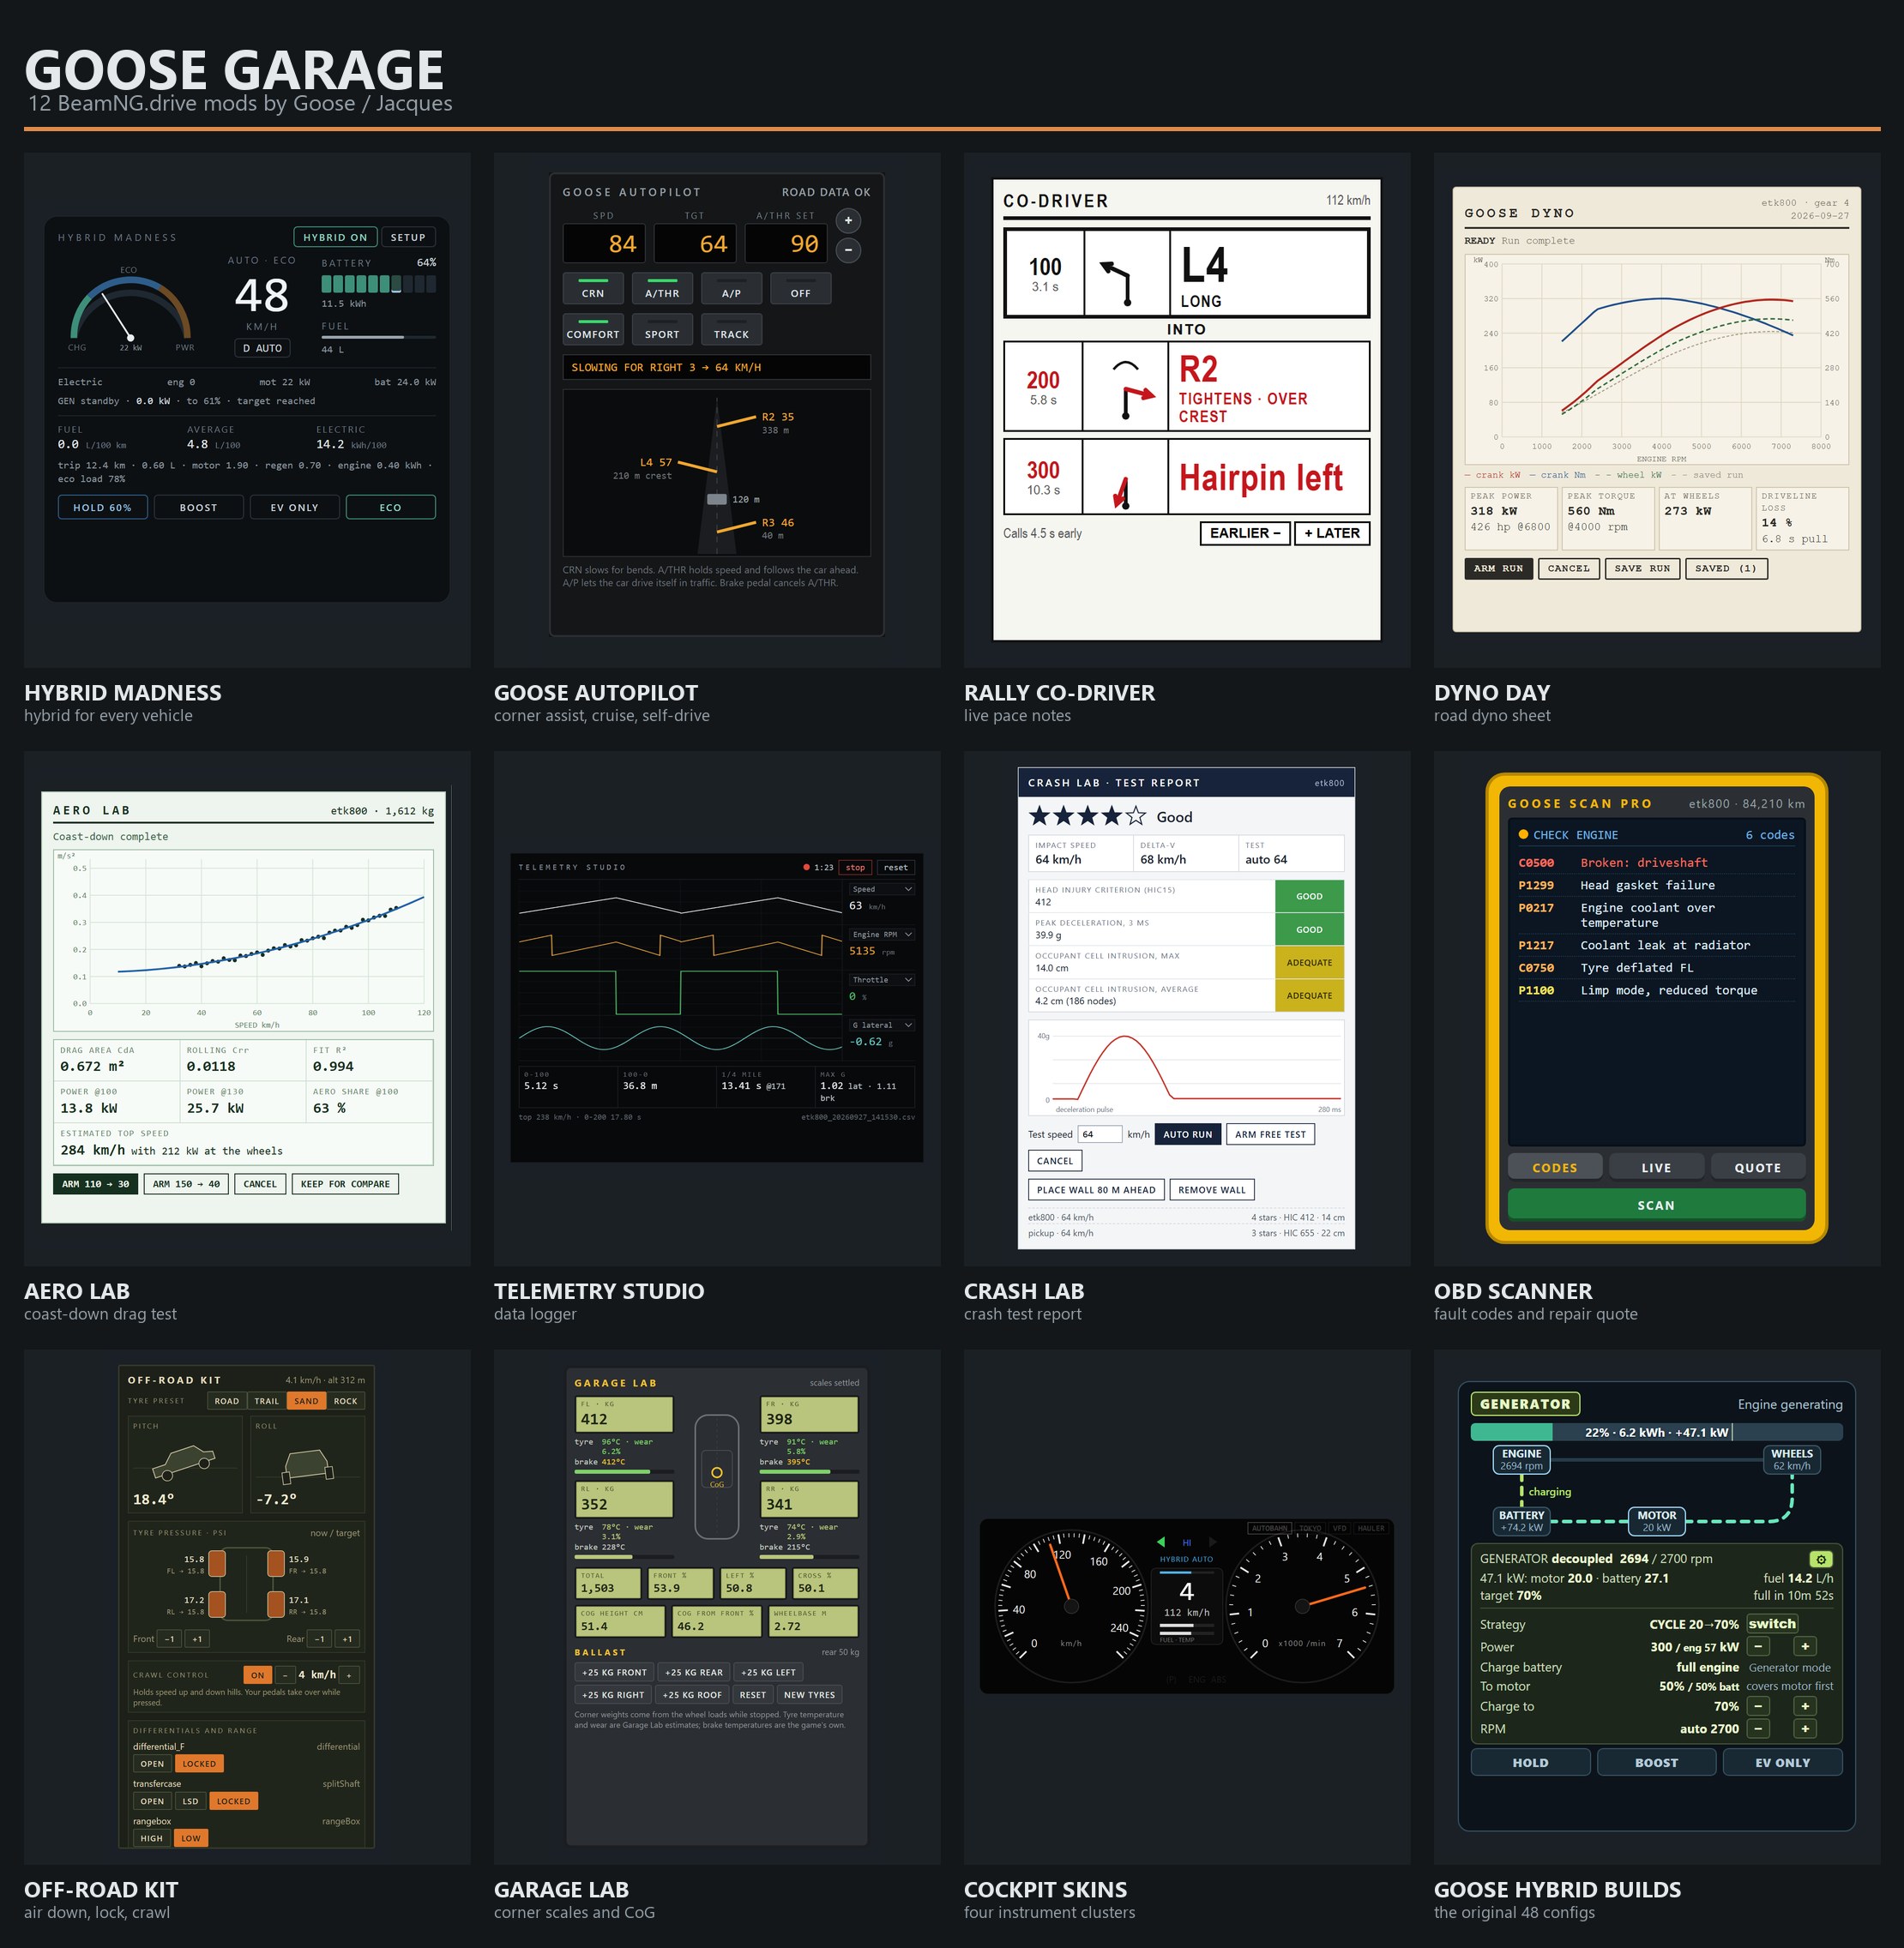Click +25 KG ROOF ballast button
This screenshot has width=1904, height=1948.
pyautogui.click(x=692, y=1694)
